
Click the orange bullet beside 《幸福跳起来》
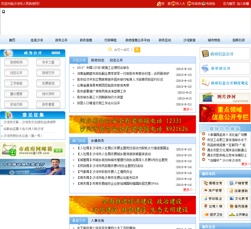204,134
